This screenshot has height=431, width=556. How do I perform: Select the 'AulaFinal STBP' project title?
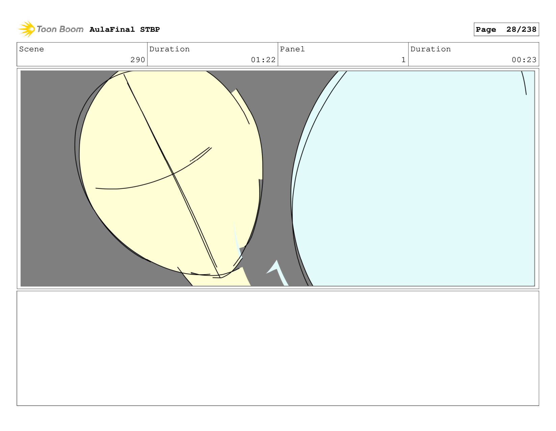point(124,29)
